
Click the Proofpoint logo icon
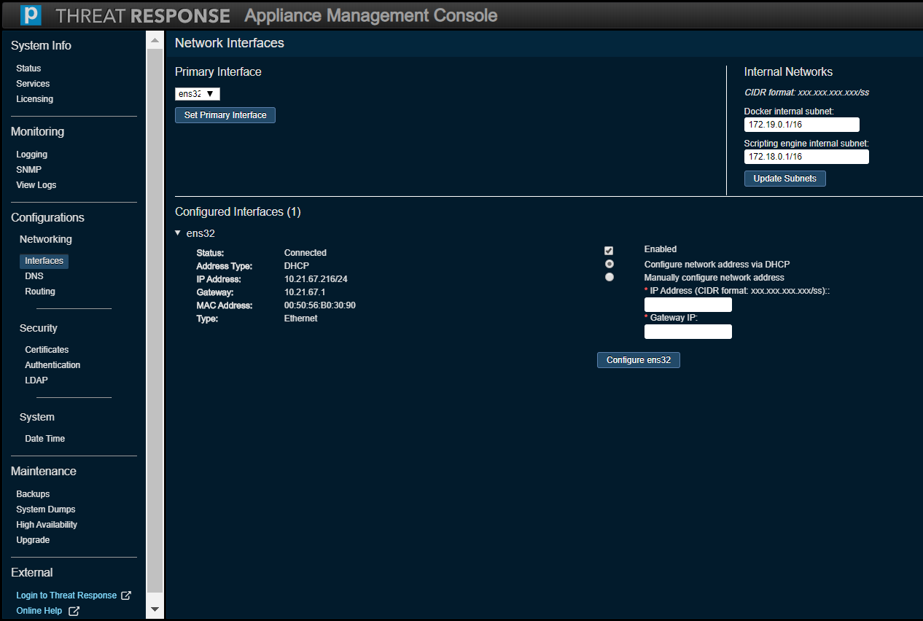[x=31, y=15]
